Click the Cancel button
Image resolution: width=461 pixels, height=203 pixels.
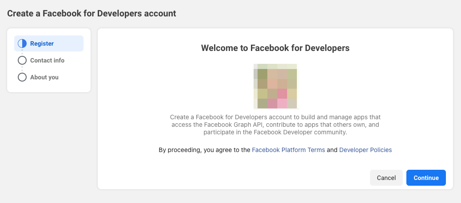point(386,178)
